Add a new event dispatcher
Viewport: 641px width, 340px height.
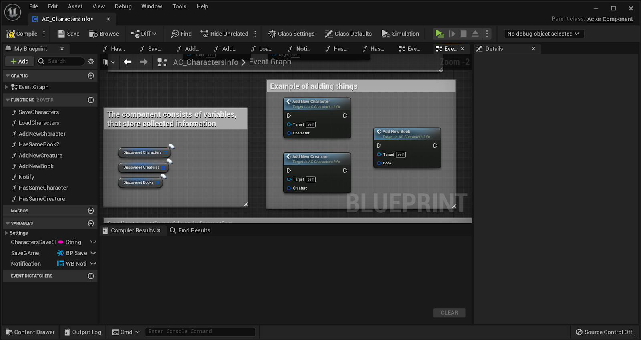click(91, 276)
